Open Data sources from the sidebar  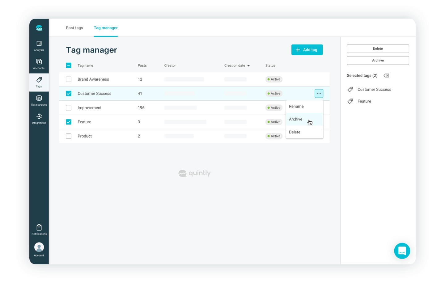[39, 100]
